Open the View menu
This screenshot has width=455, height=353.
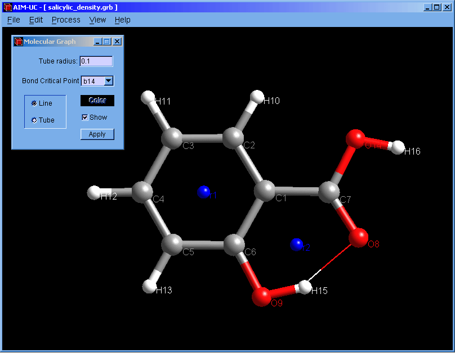tap(97, 20)
